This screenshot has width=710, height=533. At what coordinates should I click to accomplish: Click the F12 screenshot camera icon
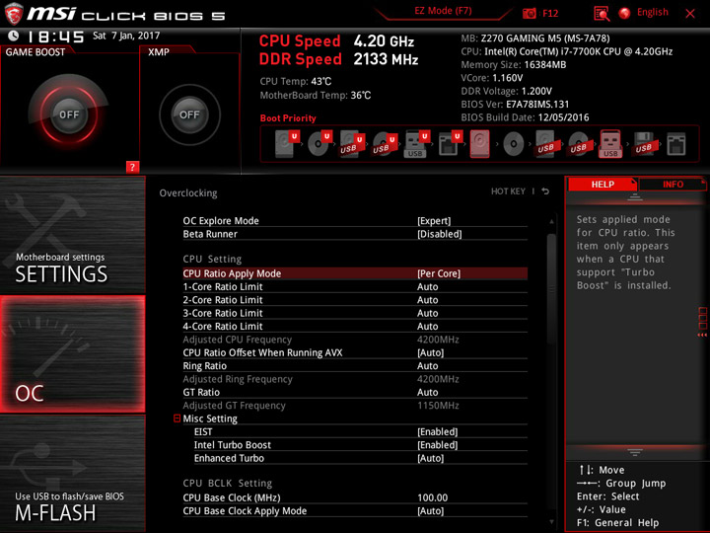[529, 14]
